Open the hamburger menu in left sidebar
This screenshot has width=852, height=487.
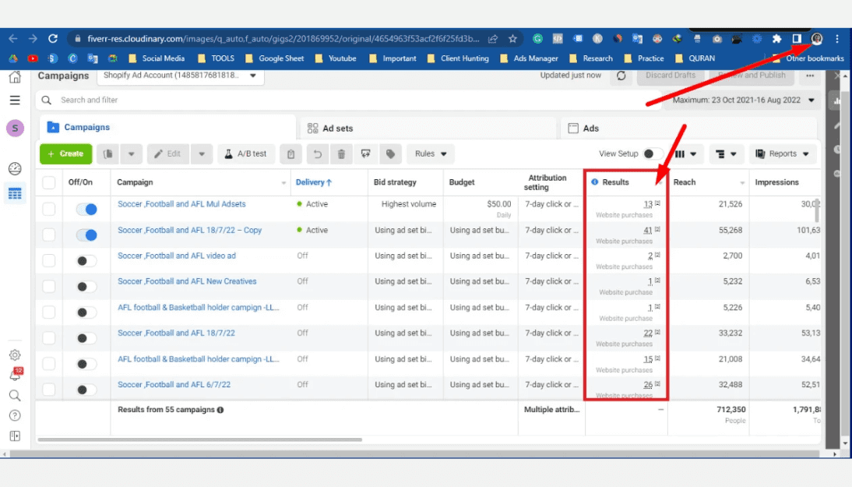click(x=15, y=101)
